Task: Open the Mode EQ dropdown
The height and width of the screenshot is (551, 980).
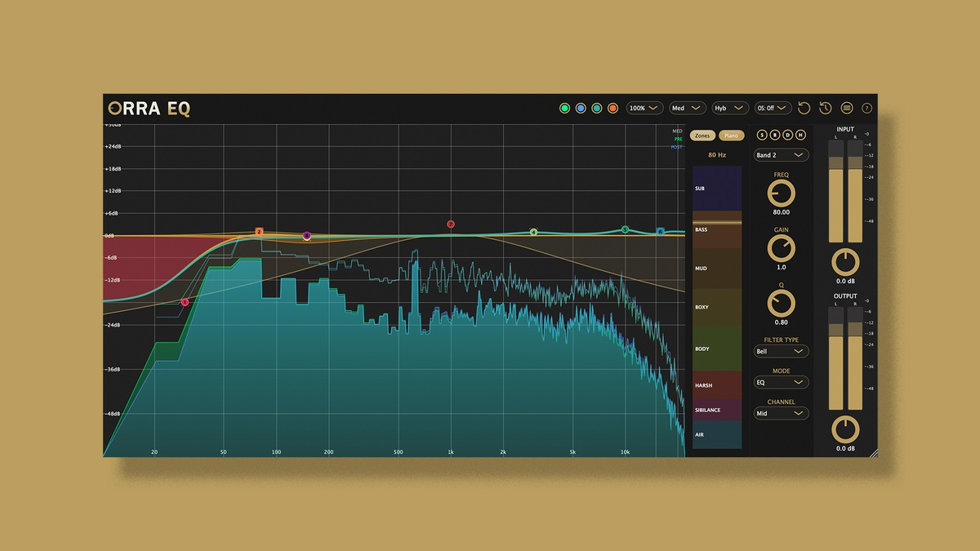Action: [x=782, y=382]
